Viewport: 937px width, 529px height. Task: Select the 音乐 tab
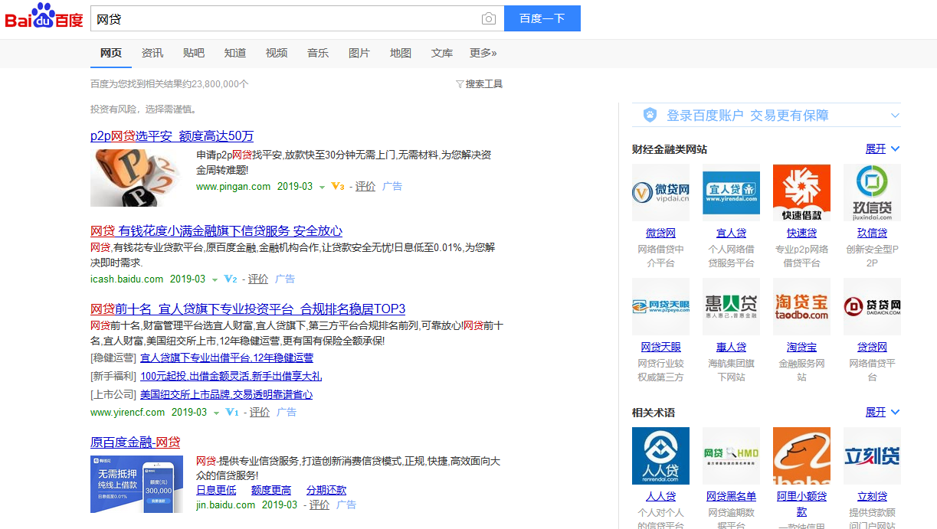318,53
